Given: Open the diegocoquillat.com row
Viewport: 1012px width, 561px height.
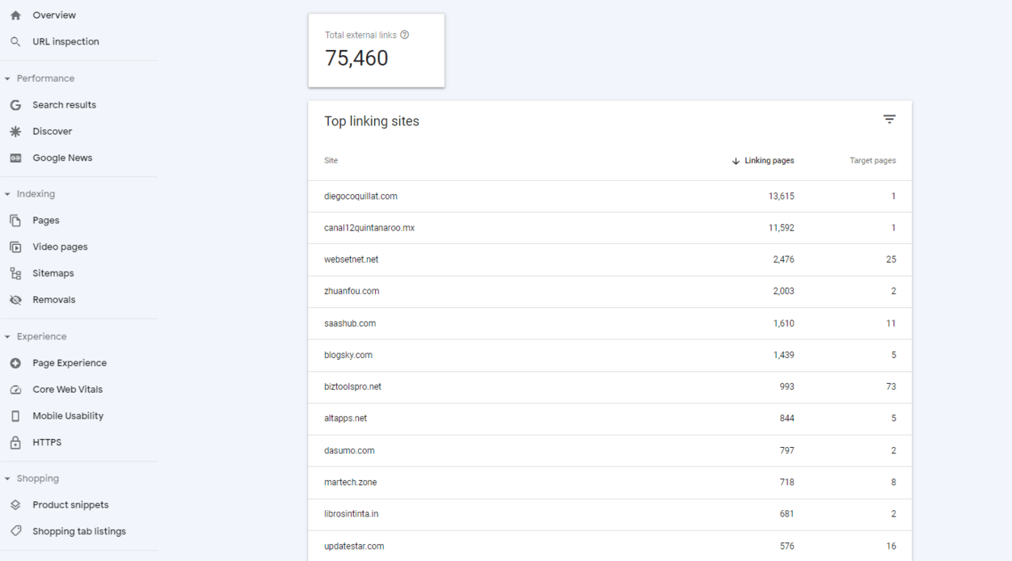Looking at the screenshot, I should (361, 196).
